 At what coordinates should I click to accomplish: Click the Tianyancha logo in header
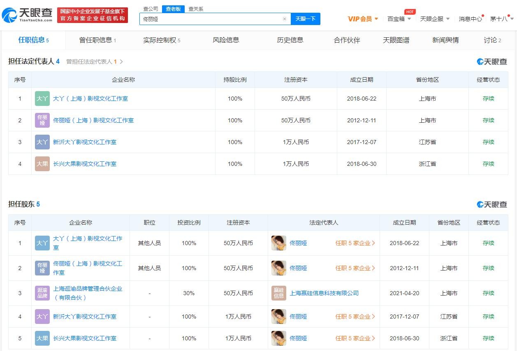tap(27, 15)
